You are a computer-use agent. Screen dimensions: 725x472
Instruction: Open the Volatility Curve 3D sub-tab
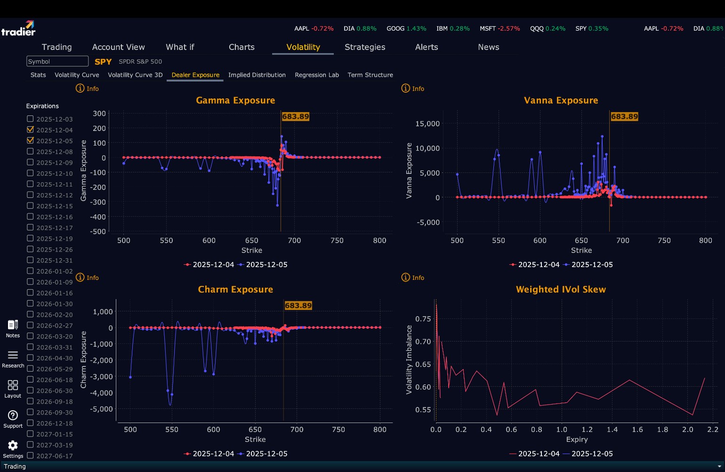pyautogui.click(x=135, y=75)
